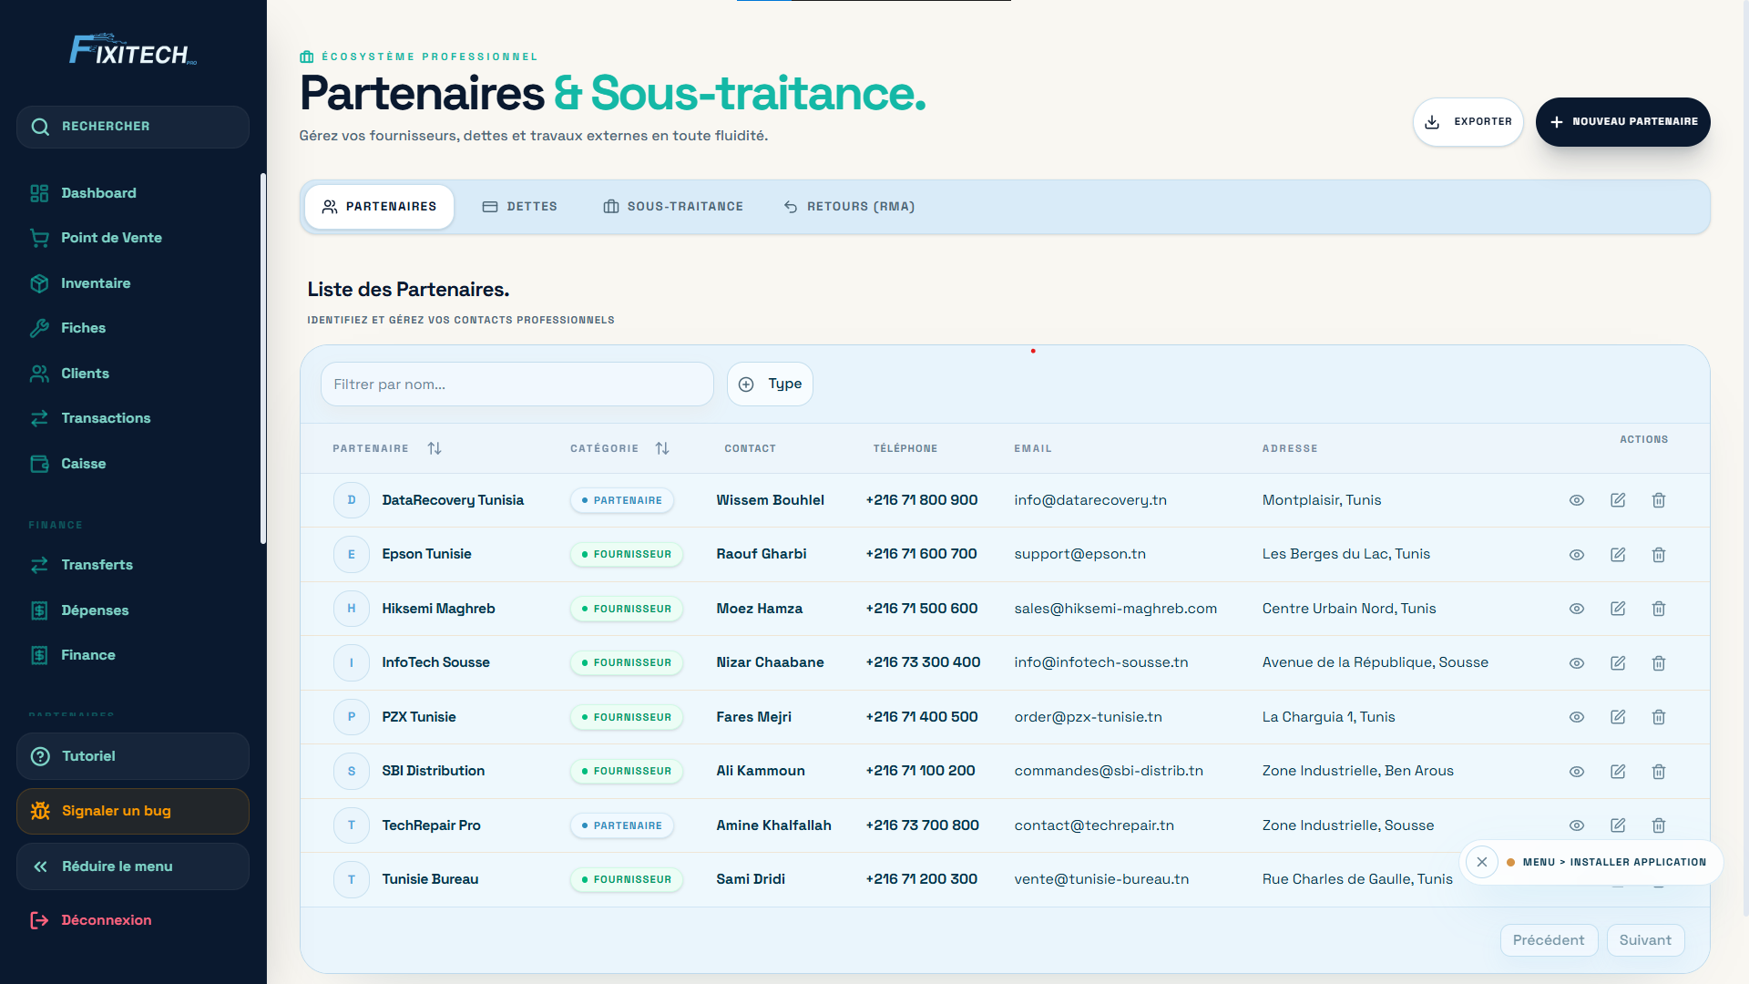Switch to the Dettes tab
Viewport: 1749px width, 984px height.
[x=519, y=207]
